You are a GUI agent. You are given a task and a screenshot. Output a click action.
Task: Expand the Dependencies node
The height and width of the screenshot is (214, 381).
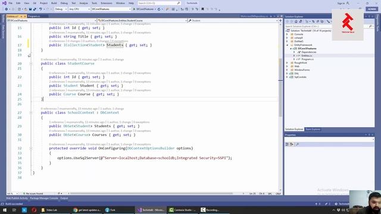click(294, 52)
